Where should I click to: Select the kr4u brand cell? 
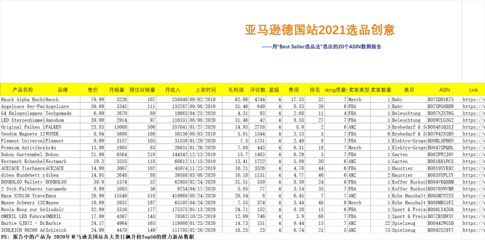[x=63, y=147]
